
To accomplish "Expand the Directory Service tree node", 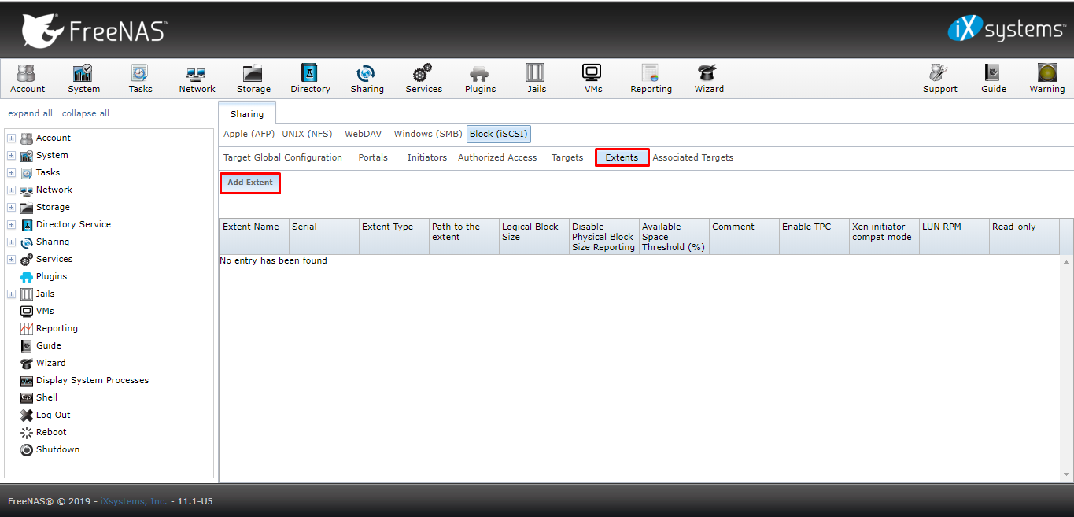I will pos(12,224).
